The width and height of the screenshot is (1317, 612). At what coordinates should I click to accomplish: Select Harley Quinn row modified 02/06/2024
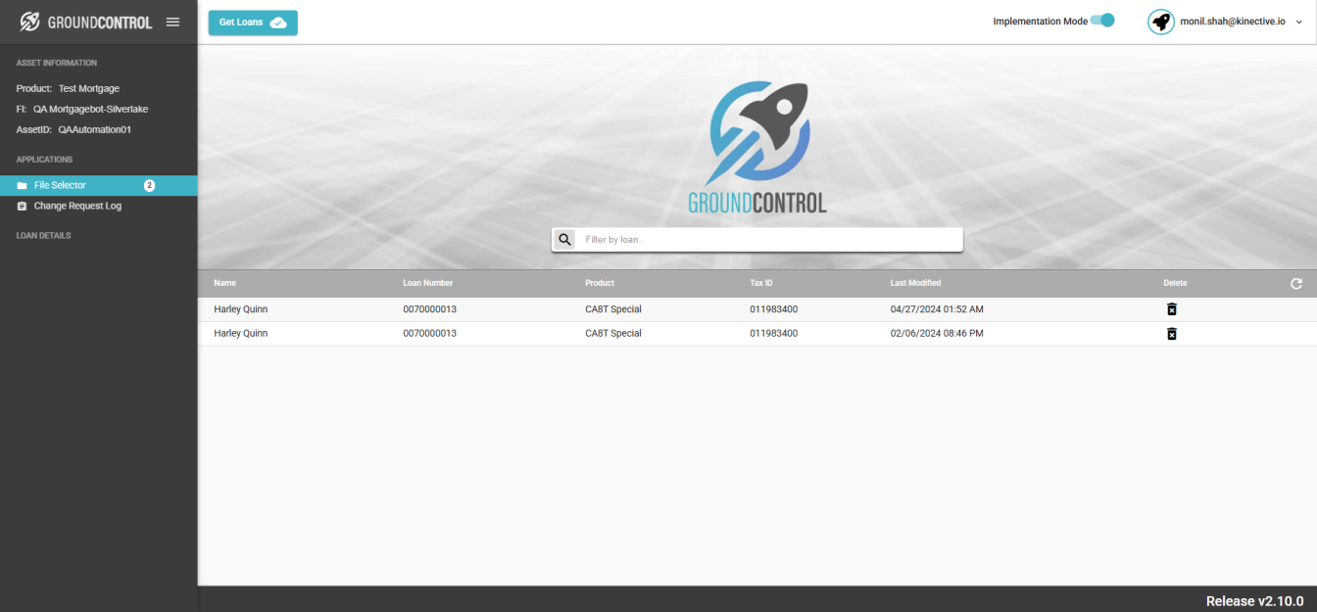click(757, 334)
